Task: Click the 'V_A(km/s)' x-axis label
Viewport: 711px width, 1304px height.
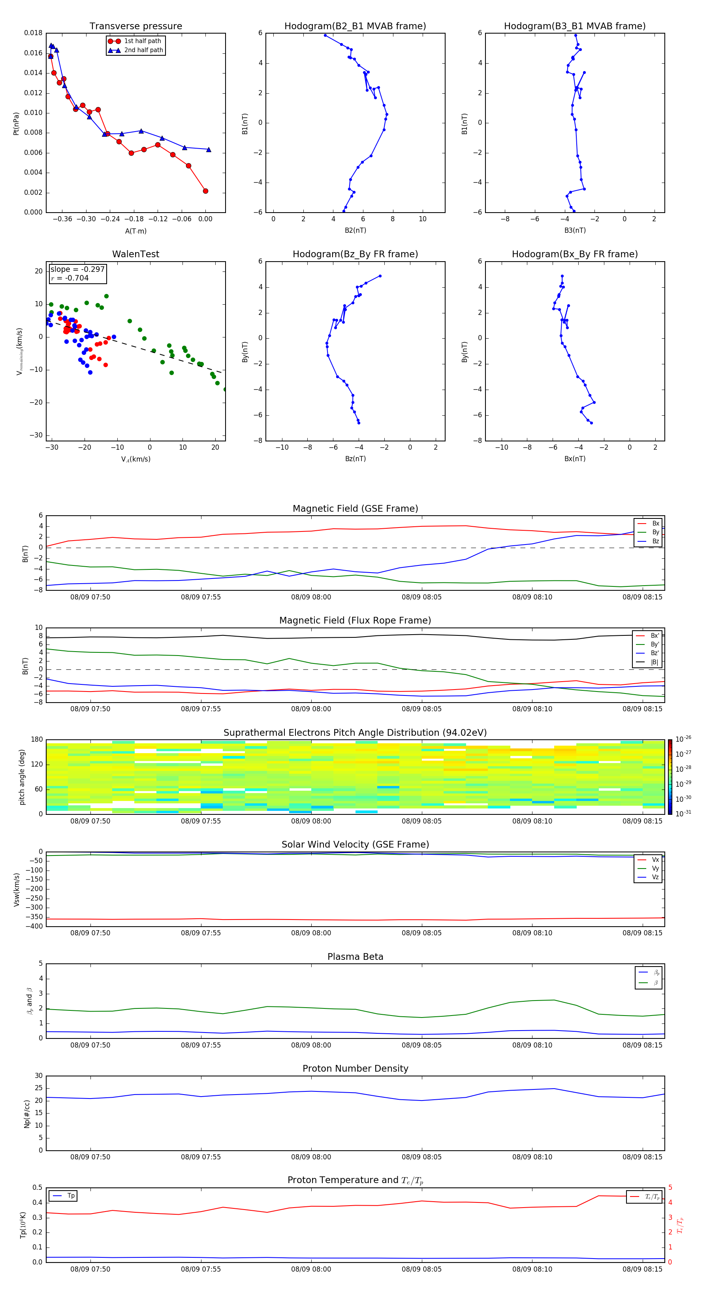Action: click(x=135, y=459)
